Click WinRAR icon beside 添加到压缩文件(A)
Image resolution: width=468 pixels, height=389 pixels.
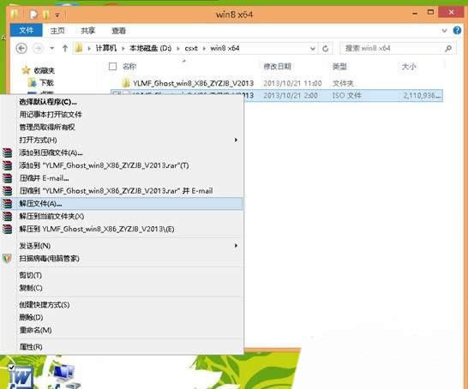(7, 153)
